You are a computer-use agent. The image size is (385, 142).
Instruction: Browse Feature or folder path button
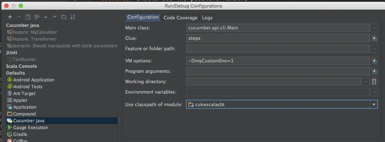coord(374,48)
